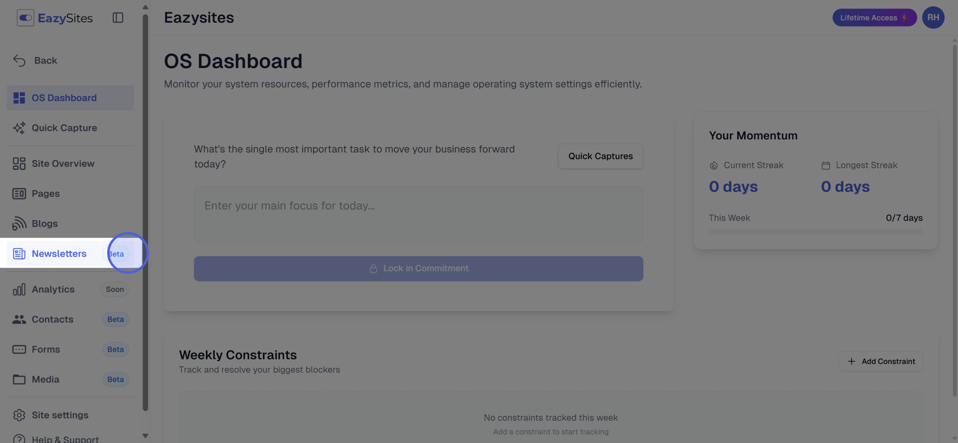The width and height of the screenshot is (958, 443).
Task: Select the Newsletters menu item
Action: pyautogui.click(x=59, y=253)
